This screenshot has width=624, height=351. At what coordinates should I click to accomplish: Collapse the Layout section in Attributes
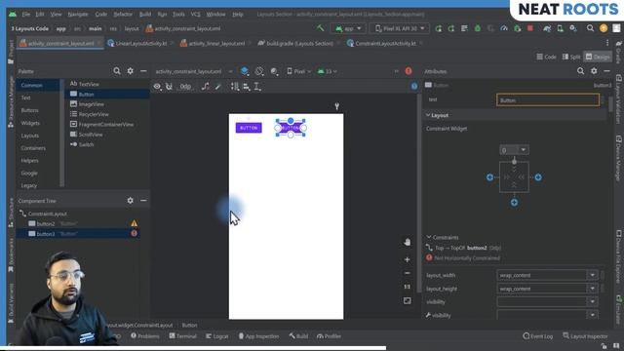428,115
